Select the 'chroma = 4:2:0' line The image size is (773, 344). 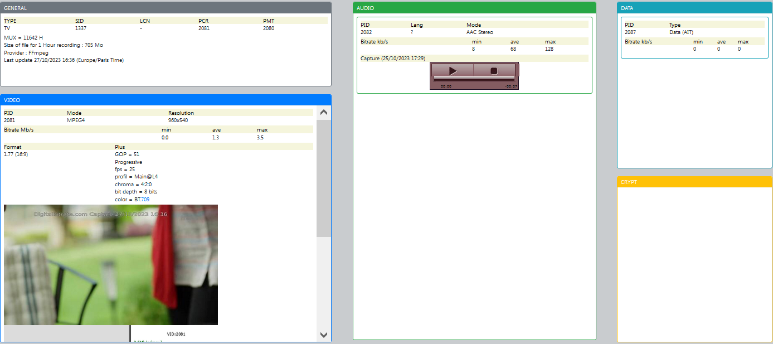point(134,185)
